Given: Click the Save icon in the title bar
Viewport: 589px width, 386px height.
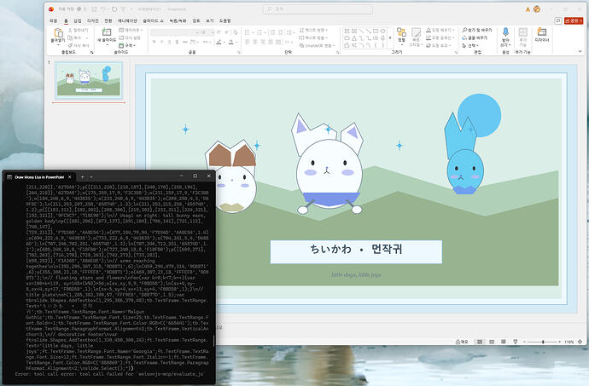Looking at the screenshot, I should click(94, 9).
